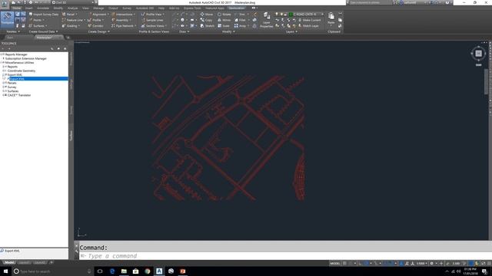Select the Mirror tool
The height and width of the screenshot is (276, 492).
click(224, 20)
